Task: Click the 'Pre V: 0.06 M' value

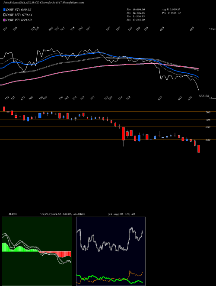Action: 171,13
